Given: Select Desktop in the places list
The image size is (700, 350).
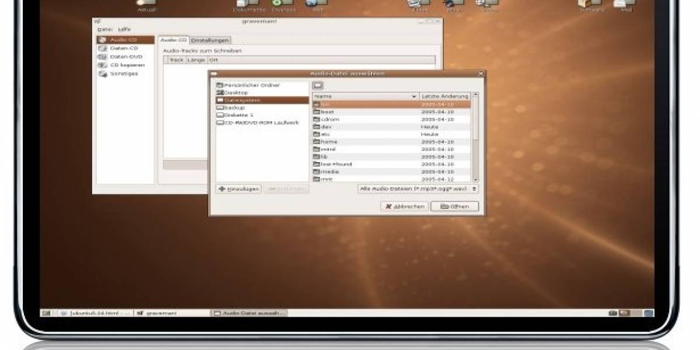Looking at the screenshot, I should (262, 93).
